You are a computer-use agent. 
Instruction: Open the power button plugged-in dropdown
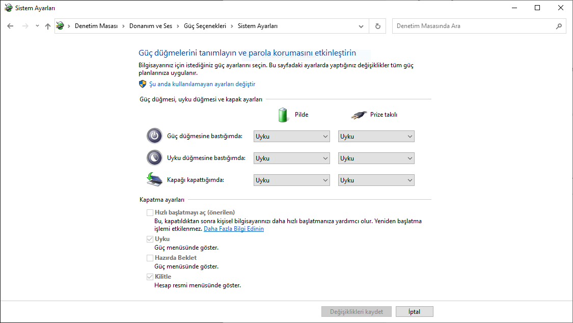click(376, 137)
